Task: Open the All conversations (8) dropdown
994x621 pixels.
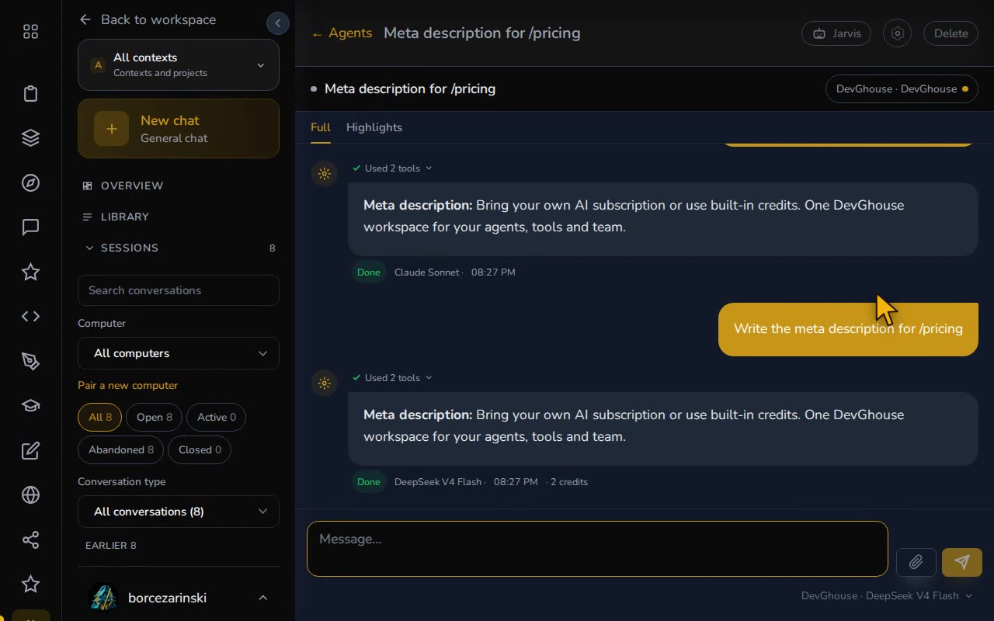Action: [x=179, y=512]
